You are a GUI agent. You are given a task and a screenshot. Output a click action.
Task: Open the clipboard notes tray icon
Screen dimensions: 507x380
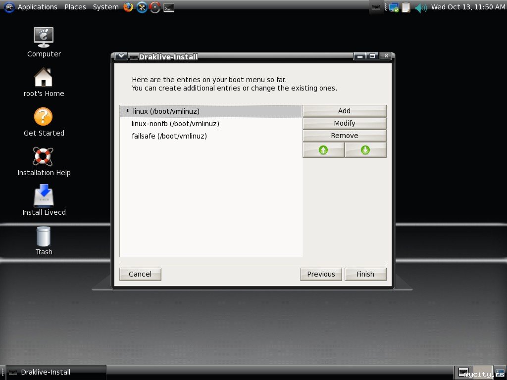406,7
